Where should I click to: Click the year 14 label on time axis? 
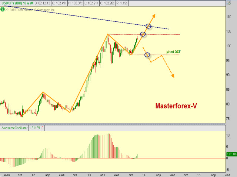point(144,175)
